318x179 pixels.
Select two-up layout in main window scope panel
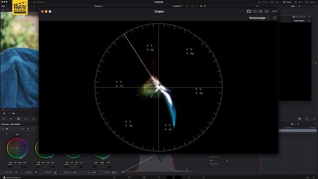pos(297,17)
